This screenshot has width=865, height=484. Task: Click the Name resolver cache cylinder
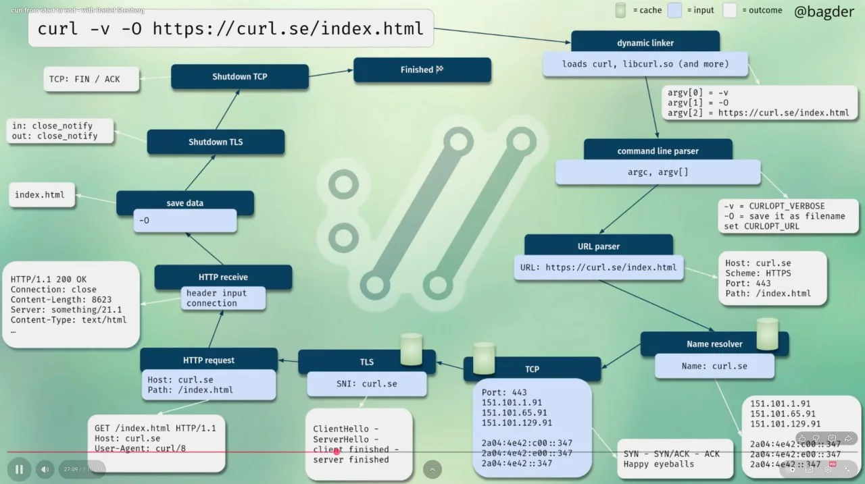[x=767, y=334]
